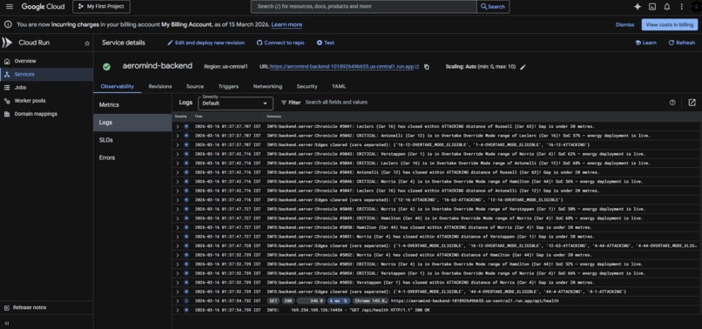The image size is (702, 329).
Task: Follow the Learn more billing link
Action: tap(287, 24)
